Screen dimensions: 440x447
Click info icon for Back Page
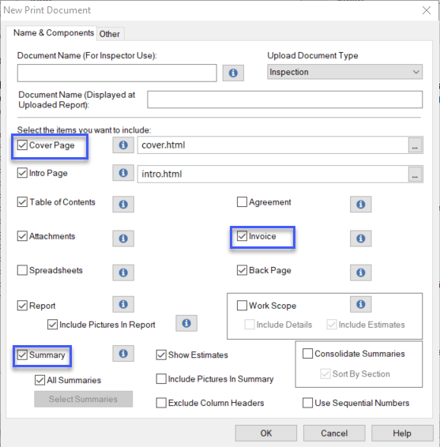coord(361,272)
